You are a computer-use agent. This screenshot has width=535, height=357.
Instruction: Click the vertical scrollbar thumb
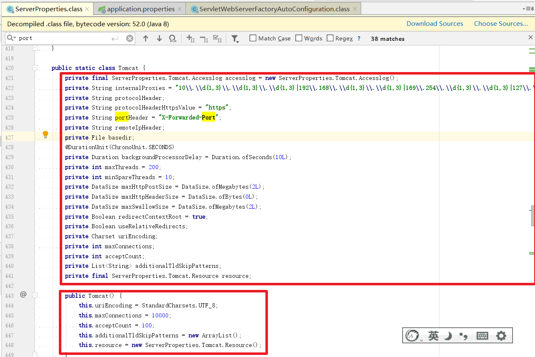(x=532, y=215)
